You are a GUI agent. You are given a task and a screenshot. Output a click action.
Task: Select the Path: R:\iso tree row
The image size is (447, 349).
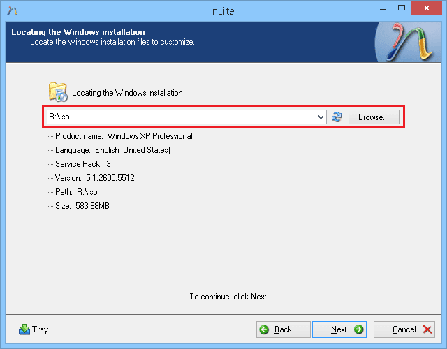coord(76,192)
